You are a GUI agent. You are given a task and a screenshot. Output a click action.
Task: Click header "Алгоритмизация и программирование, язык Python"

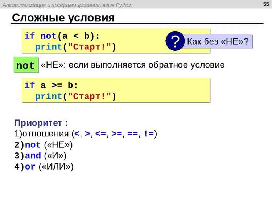point(67,5)
